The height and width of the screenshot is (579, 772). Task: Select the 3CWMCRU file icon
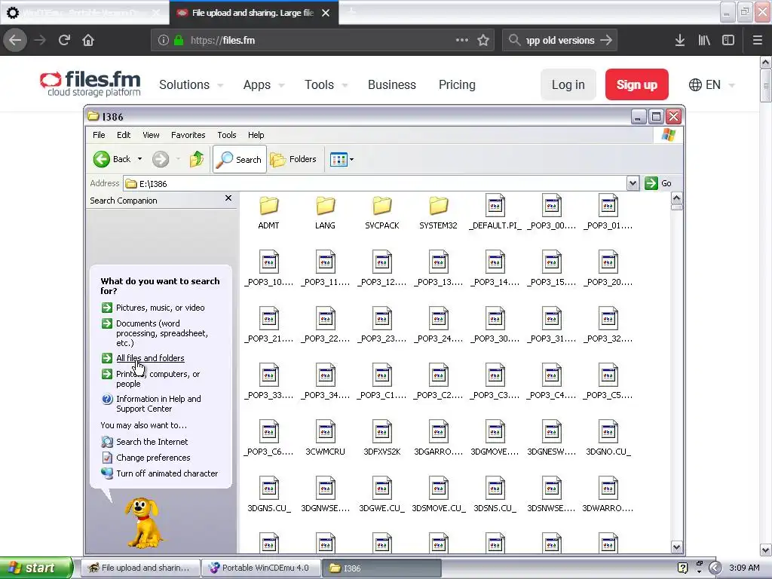[326, 431]
